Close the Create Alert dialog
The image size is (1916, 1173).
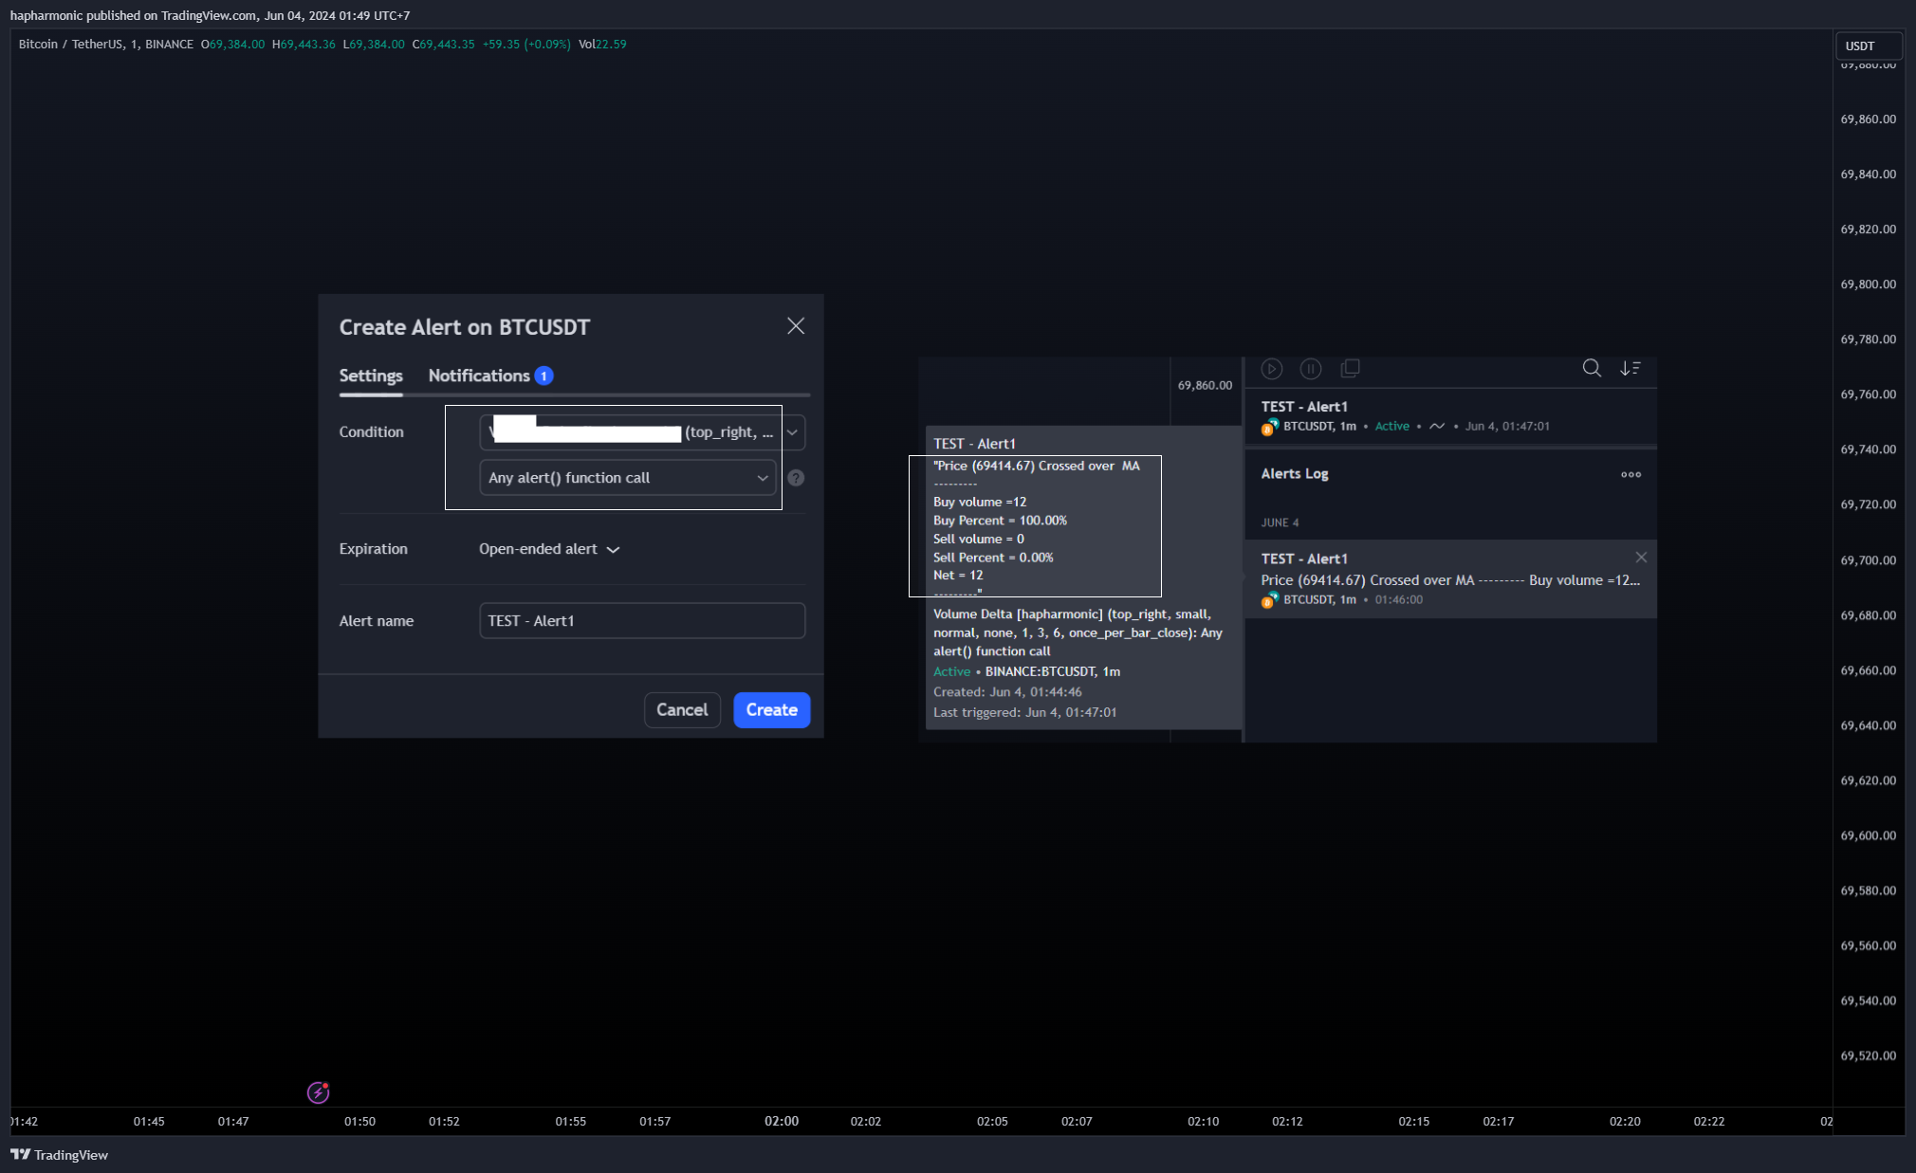click(796, 326)
